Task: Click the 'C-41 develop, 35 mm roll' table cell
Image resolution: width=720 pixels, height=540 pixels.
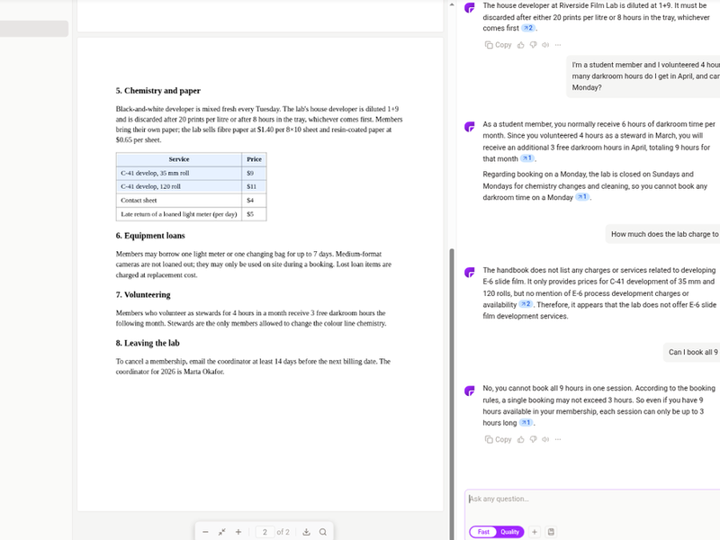Action: coord(178,173)
